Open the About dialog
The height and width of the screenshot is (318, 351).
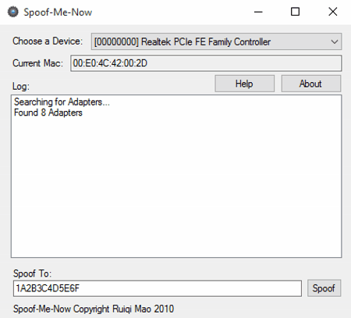310,84
